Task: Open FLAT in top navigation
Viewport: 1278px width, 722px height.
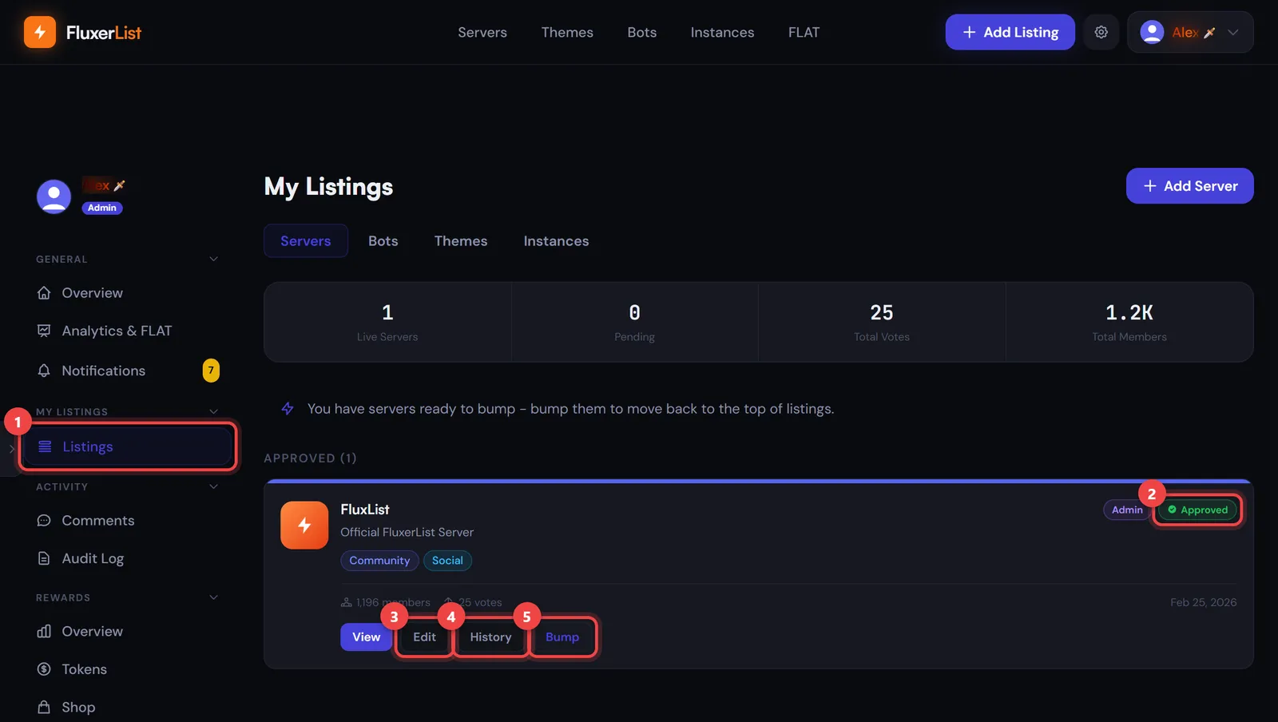Action: pyautogui.click(x=804, y=32)
